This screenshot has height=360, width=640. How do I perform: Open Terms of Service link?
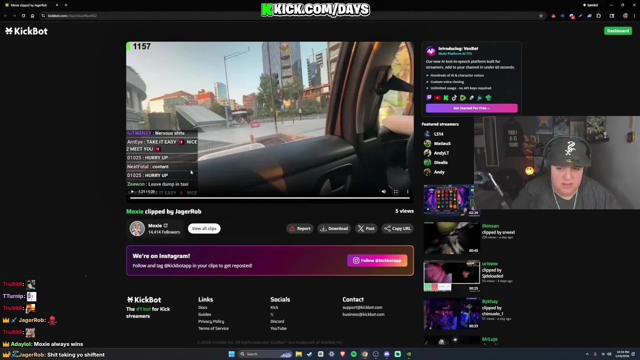(x=213, y=328)
